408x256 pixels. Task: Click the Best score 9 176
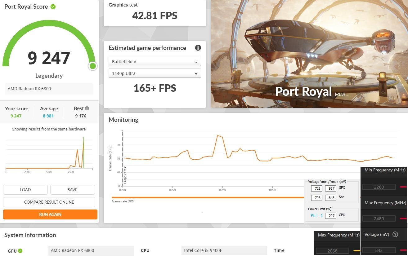tap(81, 116)
